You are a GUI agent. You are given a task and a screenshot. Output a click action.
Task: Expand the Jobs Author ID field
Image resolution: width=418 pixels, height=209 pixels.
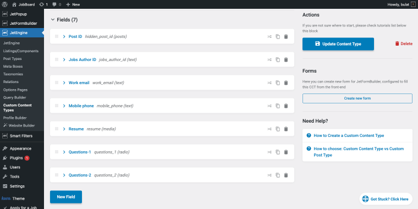pyautogui.click(x=64, y=60)
